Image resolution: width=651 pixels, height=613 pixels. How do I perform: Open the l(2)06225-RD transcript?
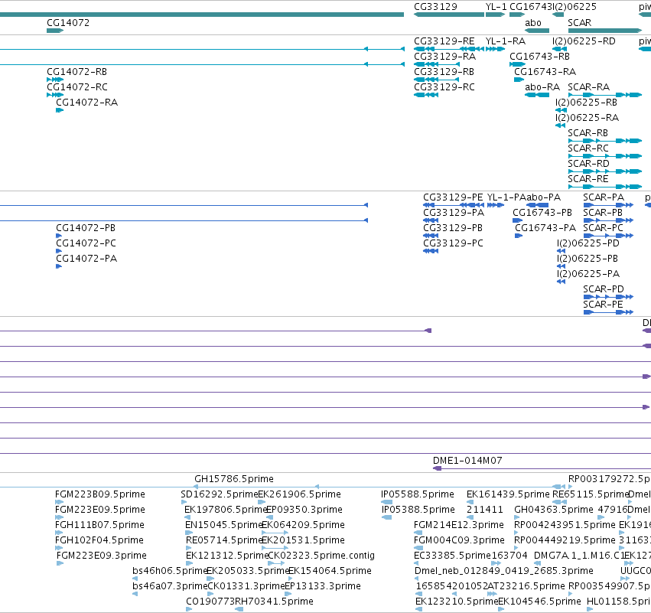584,41
